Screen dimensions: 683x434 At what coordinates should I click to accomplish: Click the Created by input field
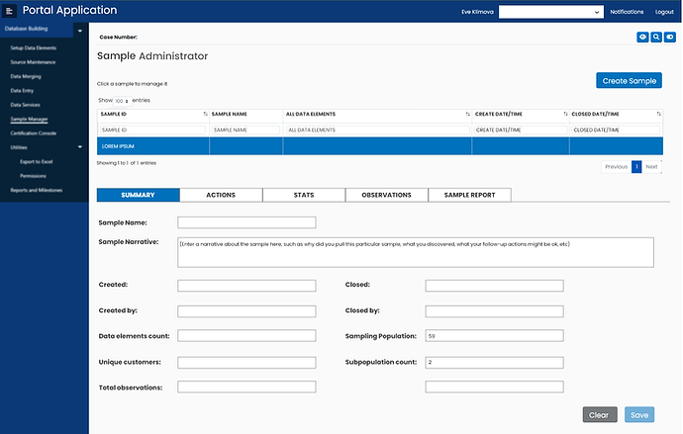coord(246,311)
